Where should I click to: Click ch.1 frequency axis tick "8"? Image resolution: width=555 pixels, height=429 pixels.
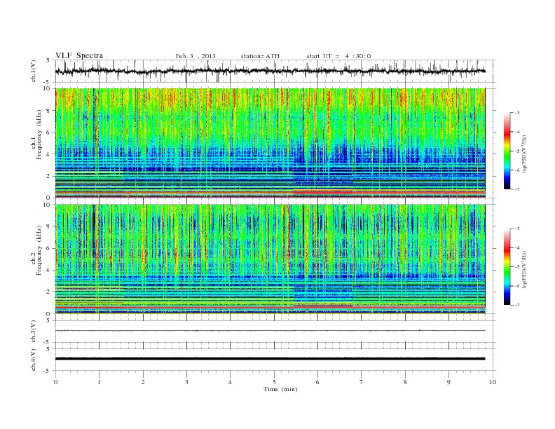49,111
